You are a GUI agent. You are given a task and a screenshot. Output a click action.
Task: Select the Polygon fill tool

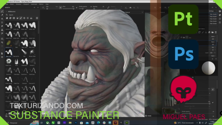pyautogui.click(x=2, y=22)
